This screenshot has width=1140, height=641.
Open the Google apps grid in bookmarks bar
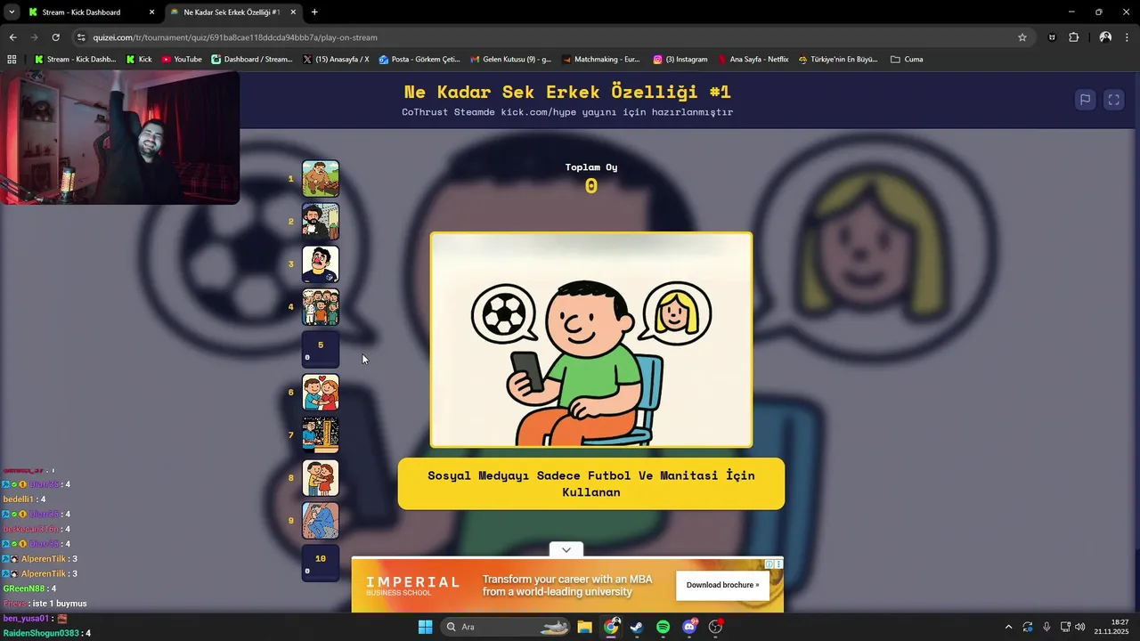pos(12,60)
